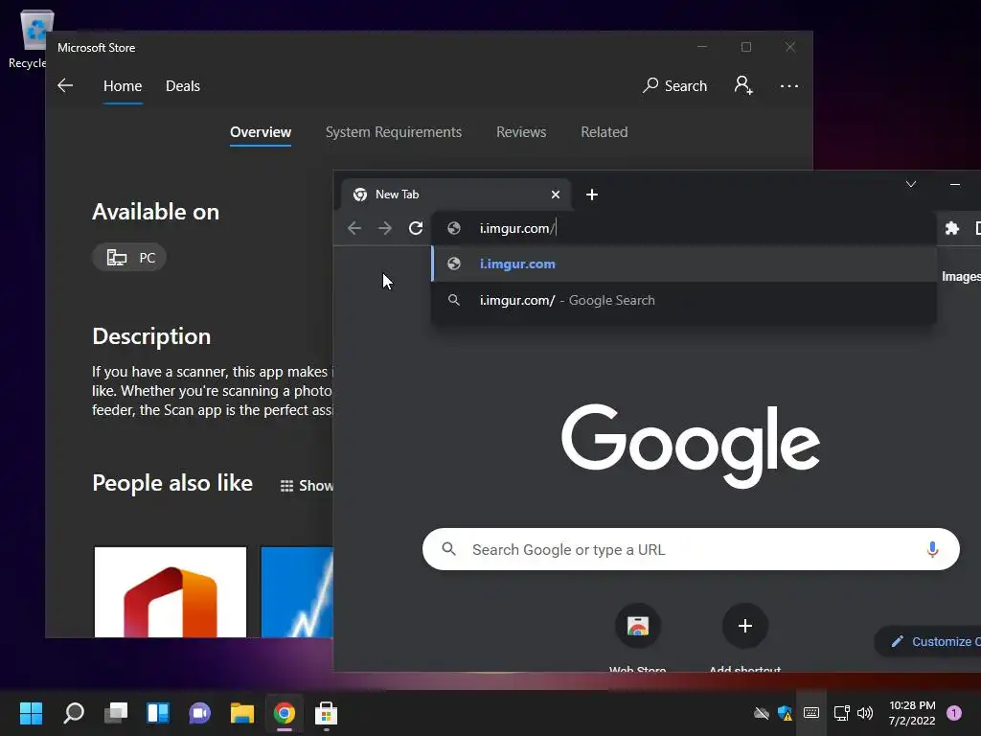Open the Deals tab in Microsoft Store
The height and width of the screenshot is (736, 981).
(x=183, y=85)
